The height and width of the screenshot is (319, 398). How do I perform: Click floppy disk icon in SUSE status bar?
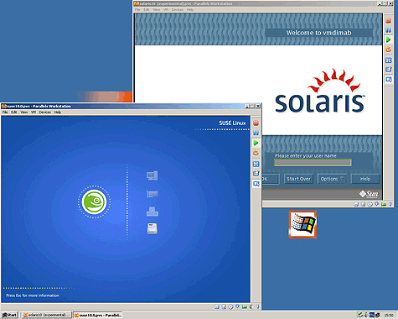click(217, 307)
